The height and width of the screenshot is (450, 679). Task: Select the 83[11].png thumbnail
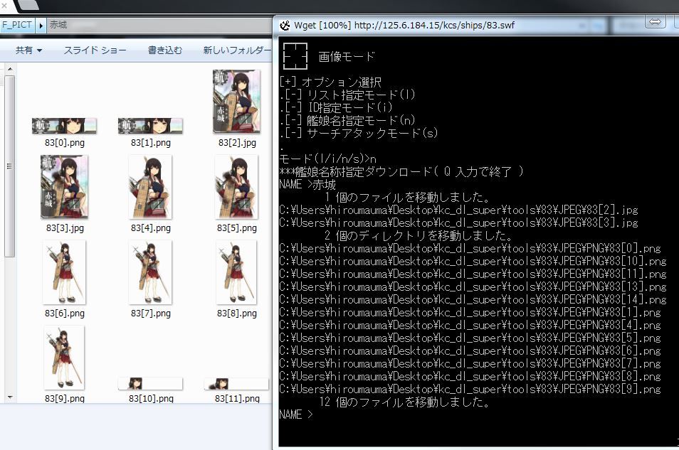click(x=236, y=383)
